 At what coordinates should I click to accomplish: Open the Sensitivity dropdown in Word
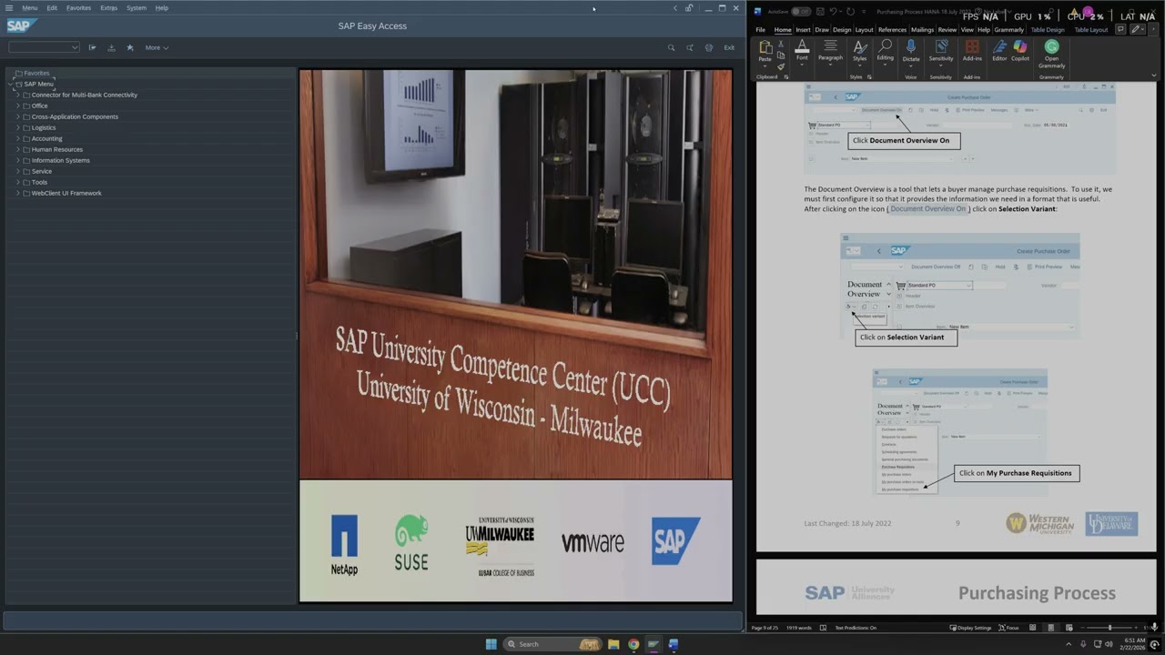pos(941,51)
